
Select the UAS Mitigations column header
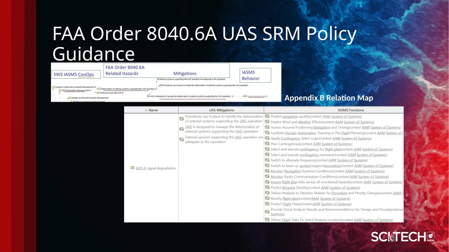coord(221,110)
